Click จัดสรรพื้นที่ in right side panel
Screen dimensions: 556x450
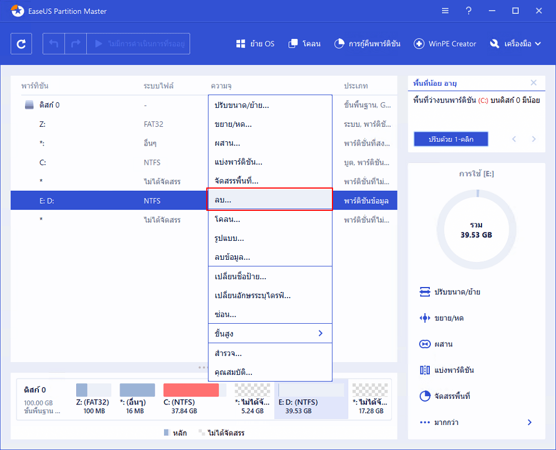click(445, 396)
